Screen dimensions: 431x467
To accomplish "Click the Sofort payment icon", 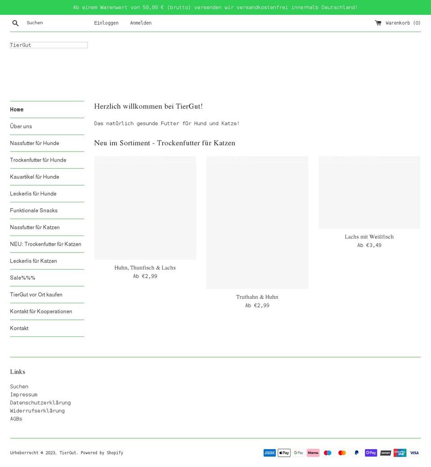I will [x=385, y=453].
